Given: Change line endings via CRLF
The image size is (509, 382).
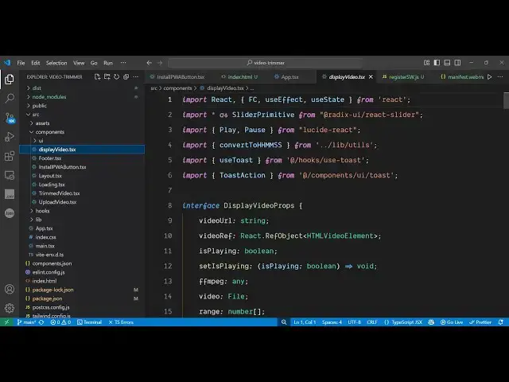Looking at the screenshot, I should pos(372,322).
